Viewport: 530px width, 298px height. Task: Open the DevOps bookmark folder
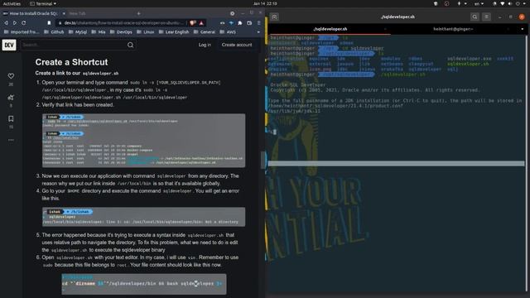121,32
